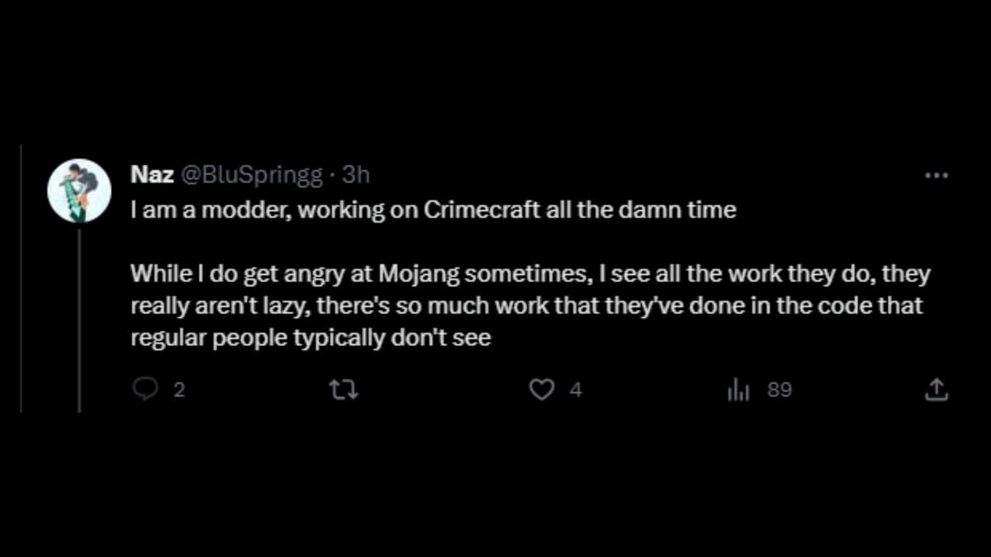The width and height of the screenshot is (991, 557).
Task: Open tweet permalink via 3h timestamp
Action: [355, 174]
